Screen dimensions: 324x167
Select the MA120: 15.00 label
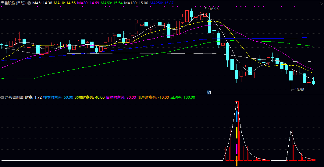[136, 3]
